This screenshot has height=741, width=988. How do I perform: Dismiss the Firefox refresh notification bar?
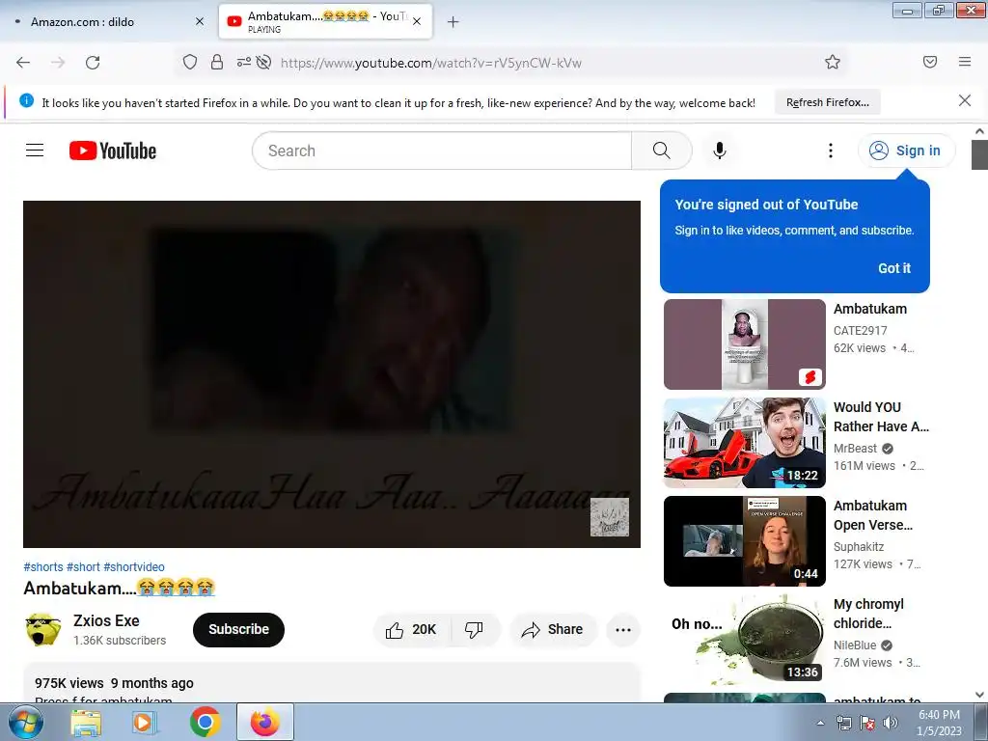click(964, 100)
